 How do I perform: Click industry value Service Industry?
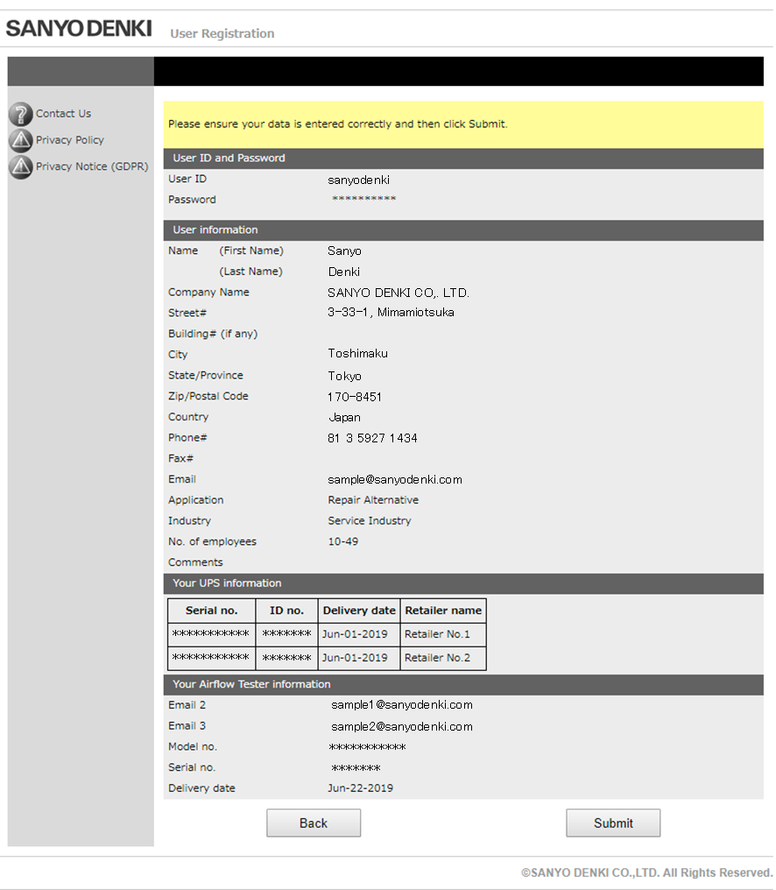pyautogui.click(x=369, y=521)
